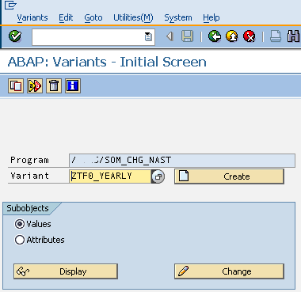Click the Variant label
The height and width of the screenshot is (292, 301).
click(x=29, y=176)
